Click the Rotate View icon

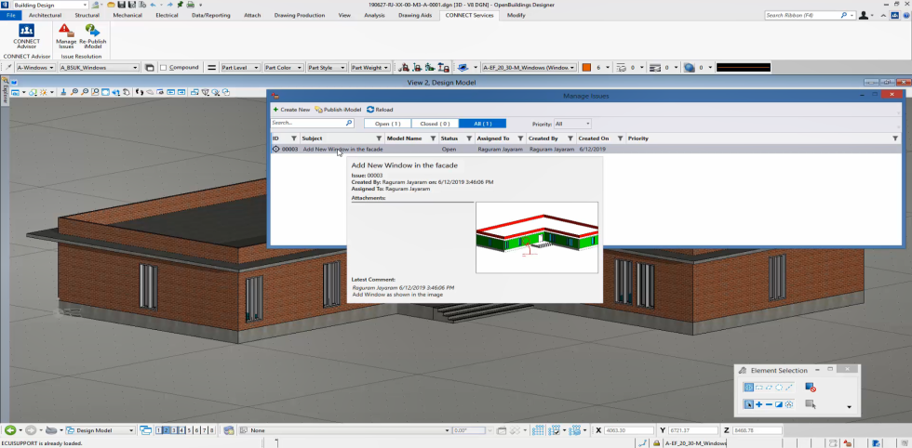click(x=115, y=92)
